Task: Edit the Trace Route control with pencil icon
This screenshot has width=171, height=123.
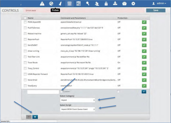Action: point(144,63)
